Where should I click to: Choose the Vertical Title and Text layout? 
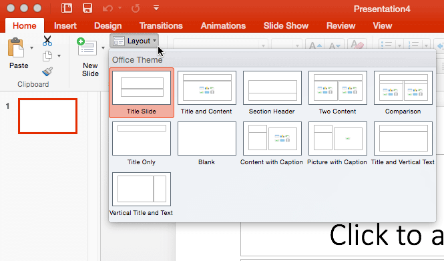pos(142,194)
